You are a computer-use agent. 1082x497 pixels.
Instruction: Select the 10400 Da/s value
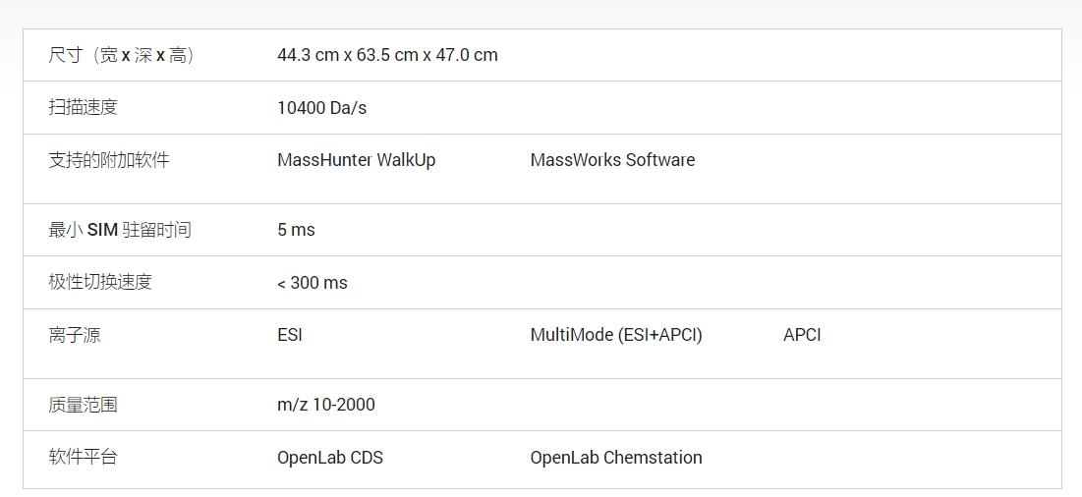pyautogui.click(x=321, y=108)
